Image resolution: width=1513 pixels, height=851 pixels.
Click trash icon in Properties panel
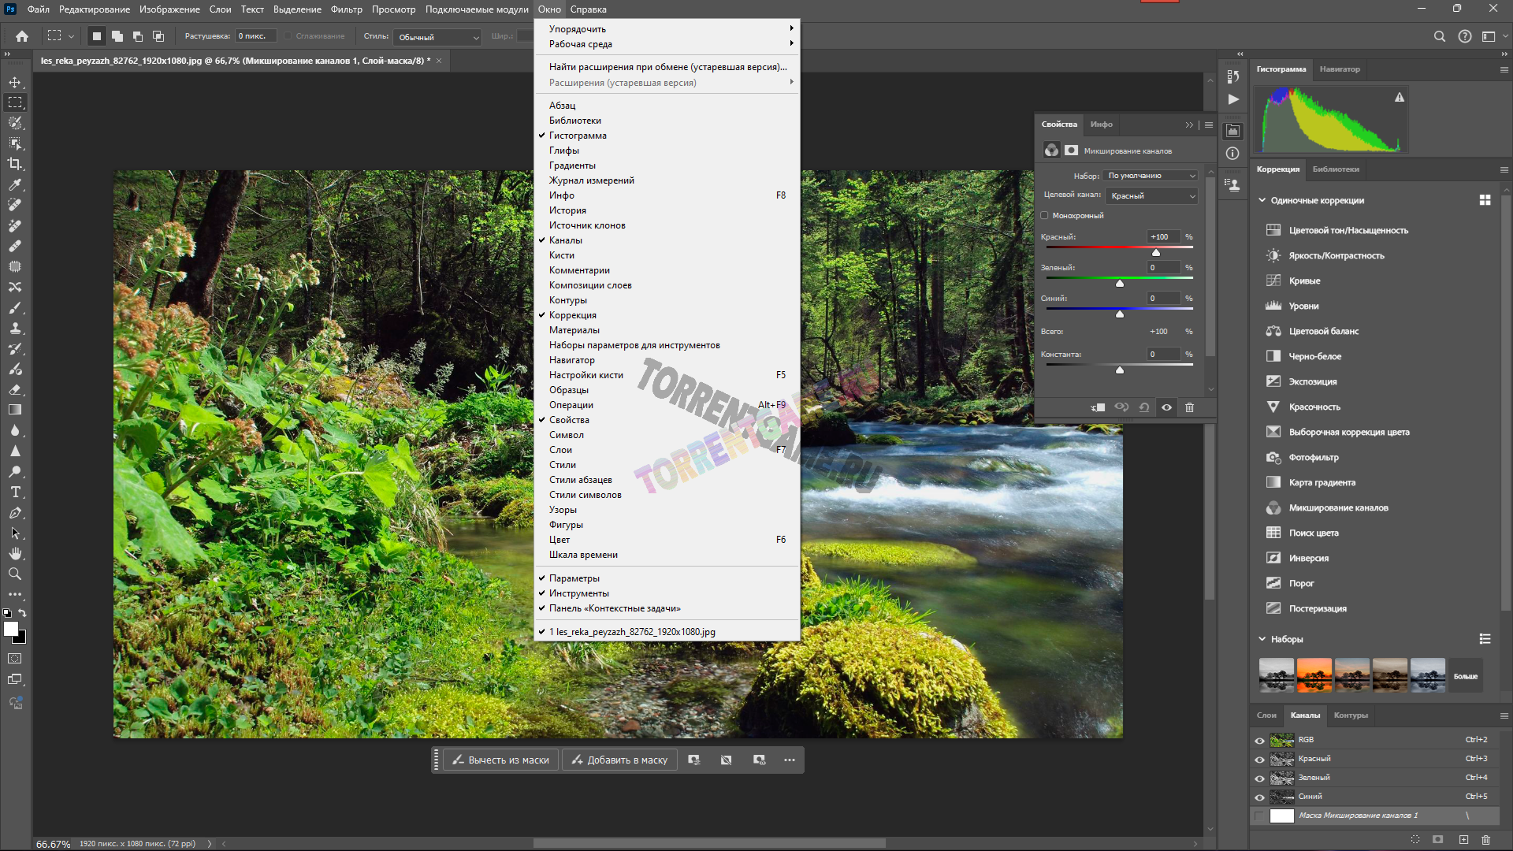[1189, 407]
